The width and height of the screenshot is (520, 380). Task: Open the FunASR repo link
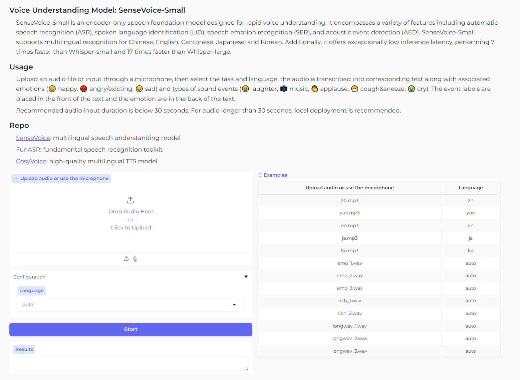(28, 150)
